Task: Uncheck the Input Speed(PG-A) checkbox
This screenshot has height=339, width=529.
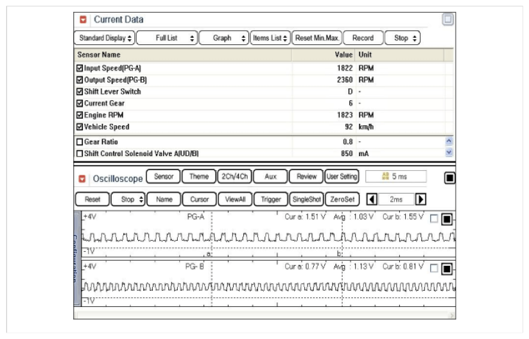Action: click(x=80, y=68)
